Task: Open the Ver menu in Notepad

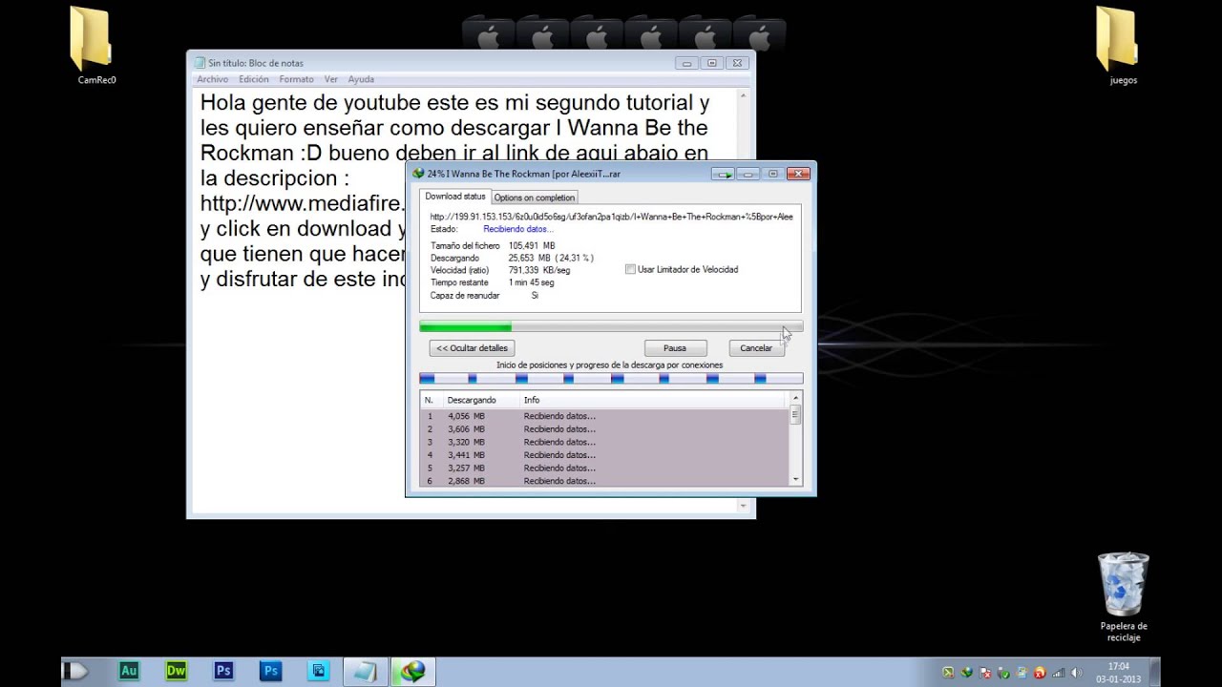Action: (331, 79)
